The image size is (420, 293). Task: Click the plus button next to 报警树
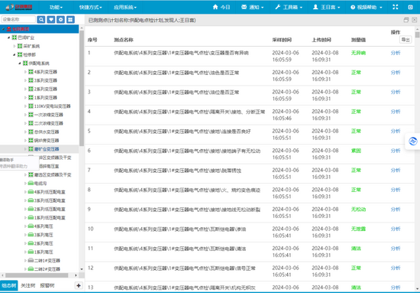[x=79, y=285]
